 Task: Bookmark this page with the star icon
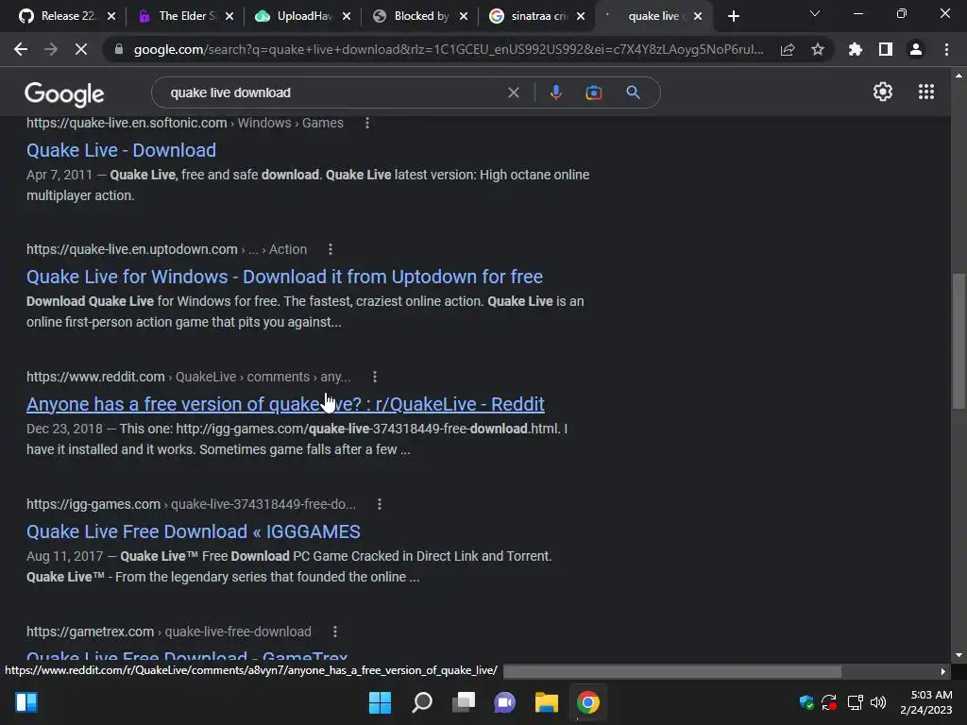818,49
